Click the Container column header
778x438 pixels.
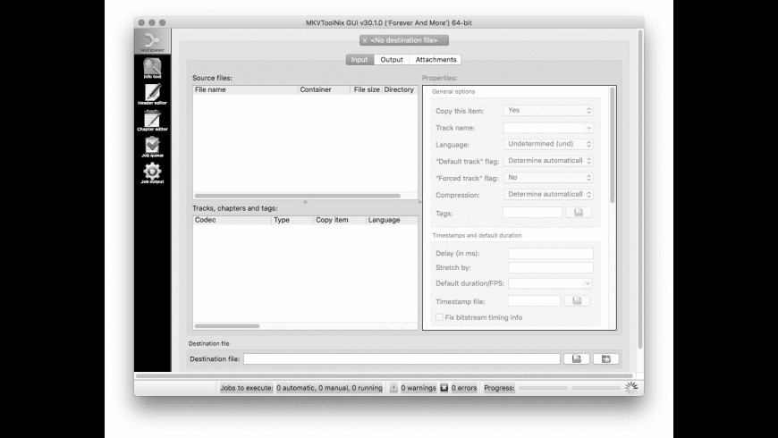click(324, 89)
